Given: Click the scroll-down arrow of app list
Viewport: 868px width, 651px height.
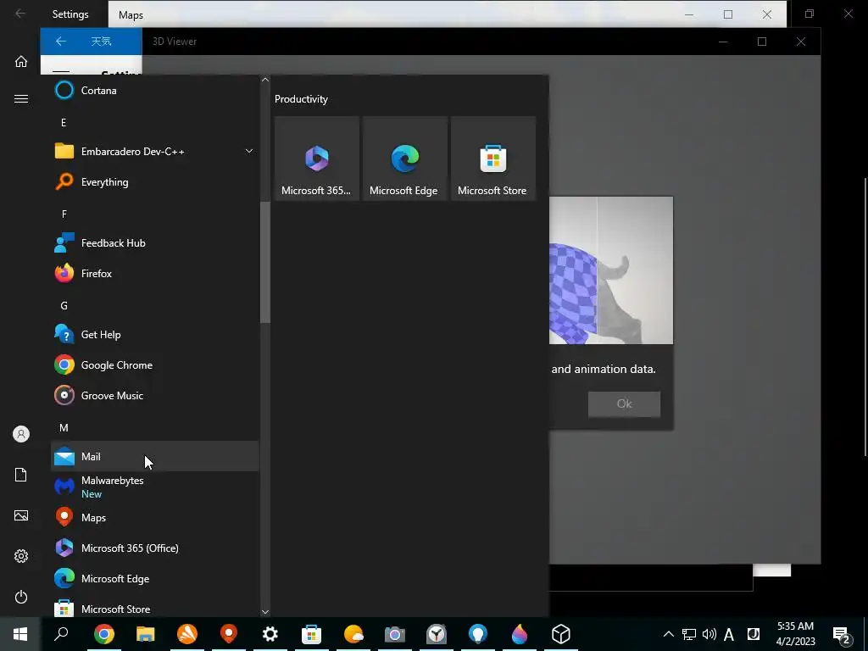Looking at the screenshot, I should click(x=265, y=612).
